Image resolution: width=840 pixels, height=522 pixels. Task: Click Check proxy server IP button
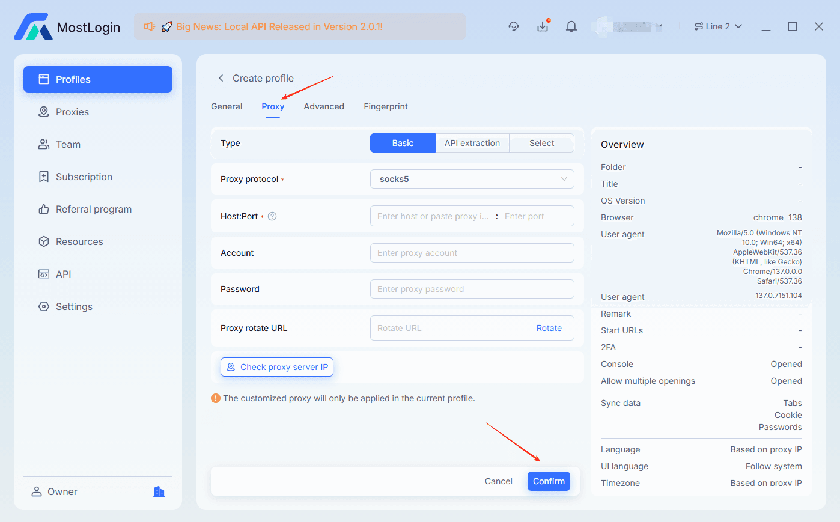click(x=277, y=367)
